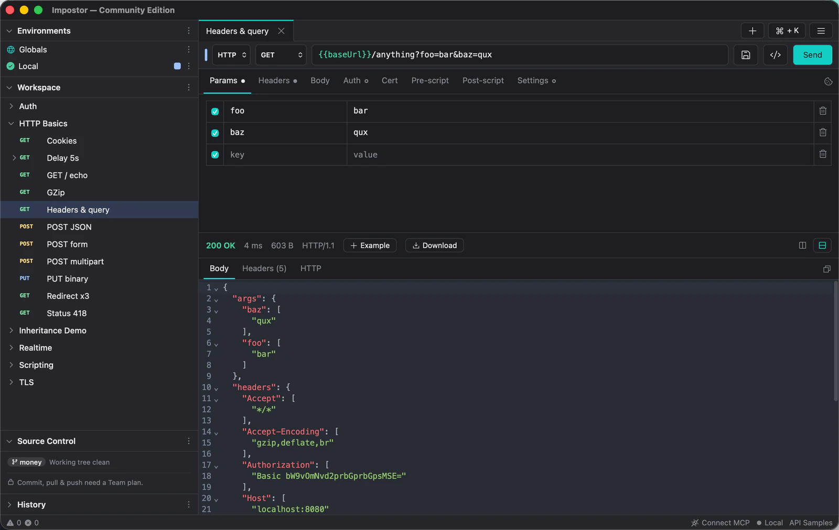Show response Headers (5) tab
Screen dimensions: 839x530
tap(264, 268)
